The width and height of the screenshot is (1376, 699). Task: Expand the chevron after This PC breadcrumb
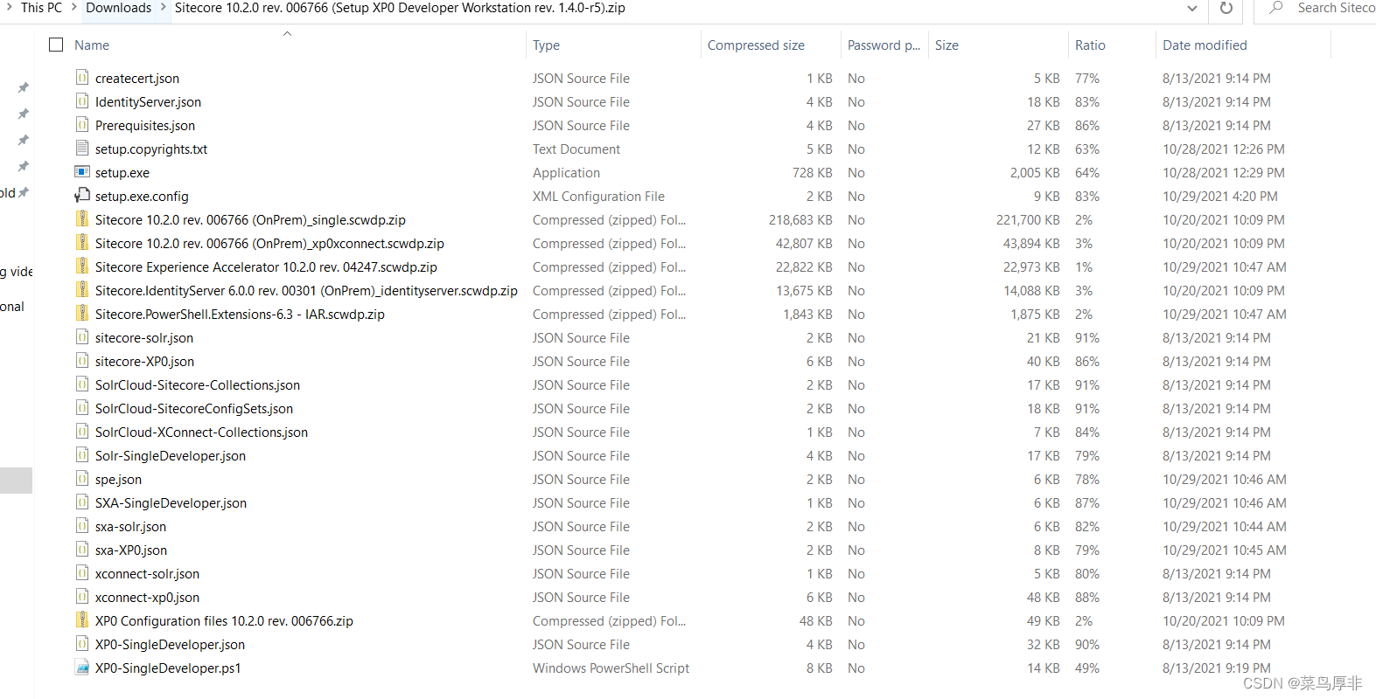point(74,8)
